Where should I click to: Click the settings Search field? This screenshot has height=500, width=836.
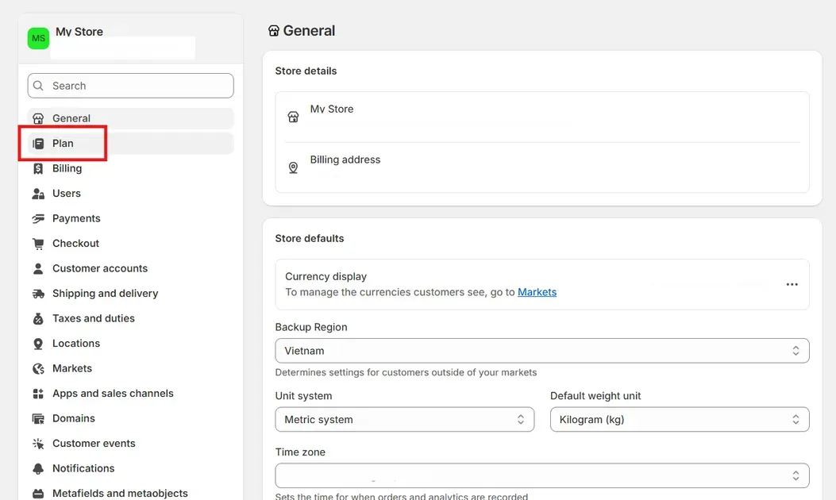click(131, 86)
